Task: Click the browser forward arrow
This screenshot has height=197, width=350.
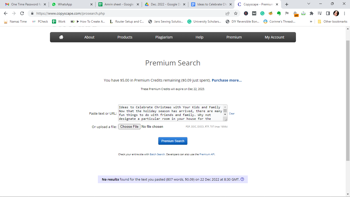Action: [14, 13]
